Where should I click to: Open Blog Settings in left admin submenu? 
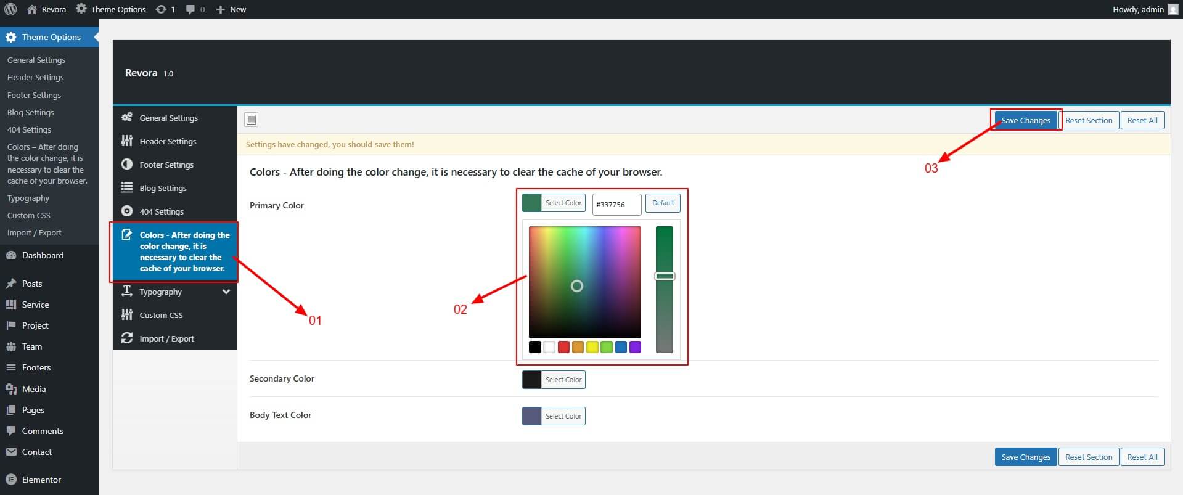pos(31,112)
